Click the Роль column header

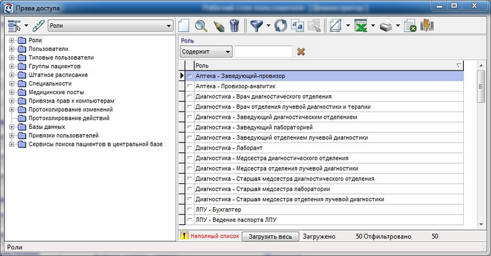pyautogui.click(x=328, y=66)
